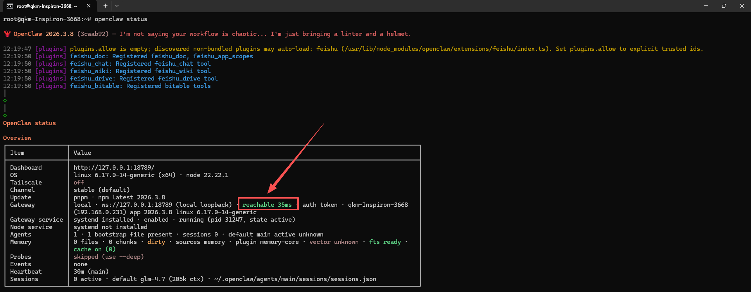751x292 pixels.
Task: Close the terminal tab
Action: 88,6
